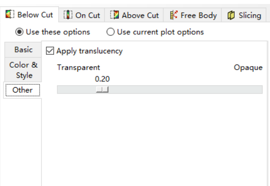Click the Apply translucency text label

coord(90,51)
